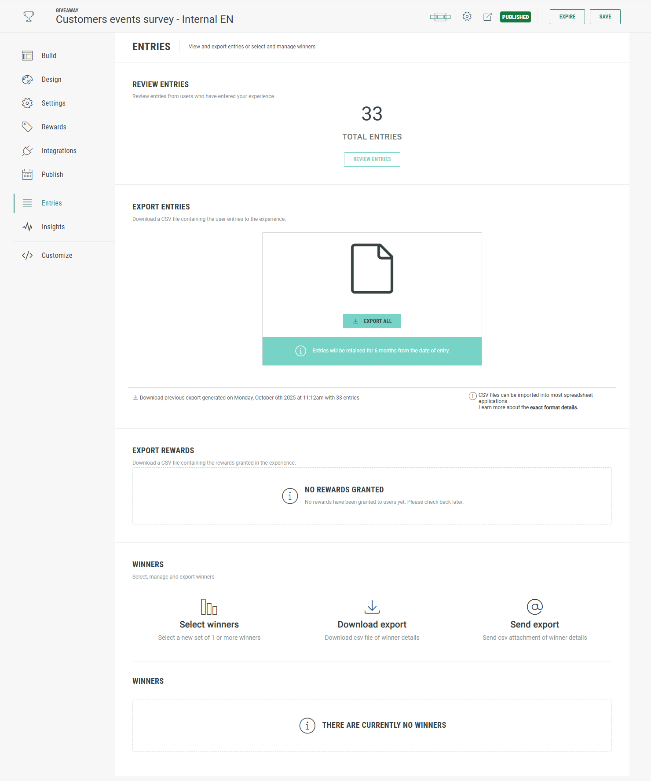Open the Customize code section
The height and width of the screenshot is (781, 651).
[x=57, y=256]
